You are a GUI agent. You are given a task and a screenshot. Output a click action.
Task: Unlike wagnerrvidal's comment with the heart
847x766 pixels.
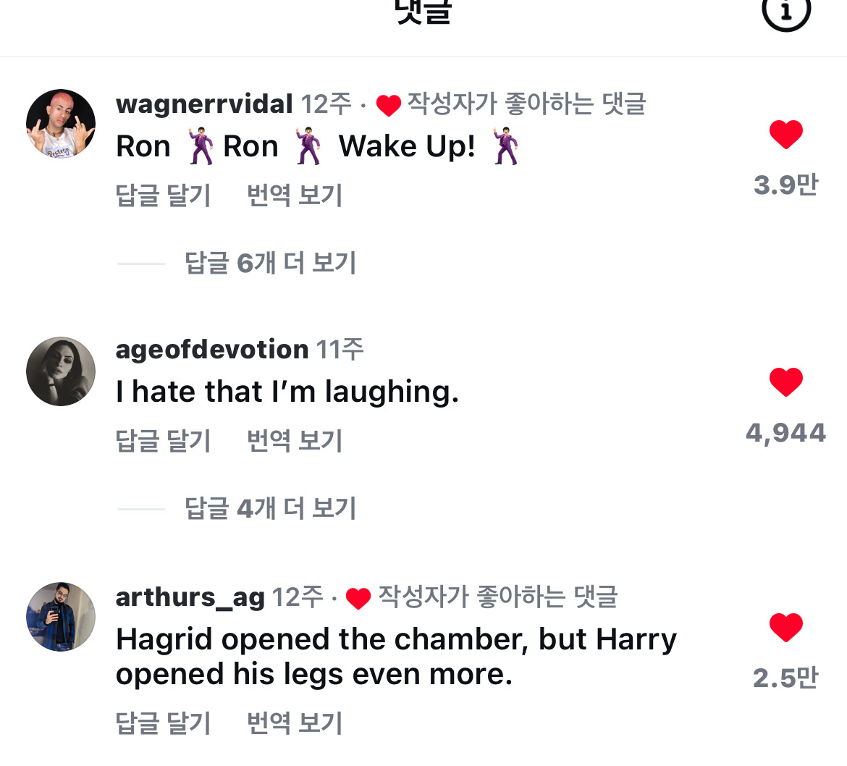(785, 135)
